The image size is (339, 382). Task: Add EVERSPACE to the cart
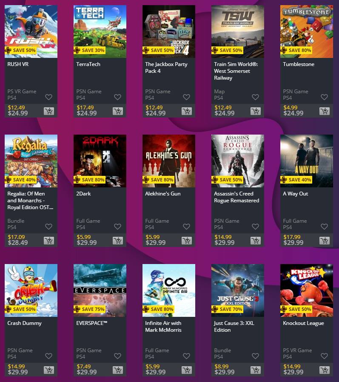pyautogui.click(x=118, y=370)
